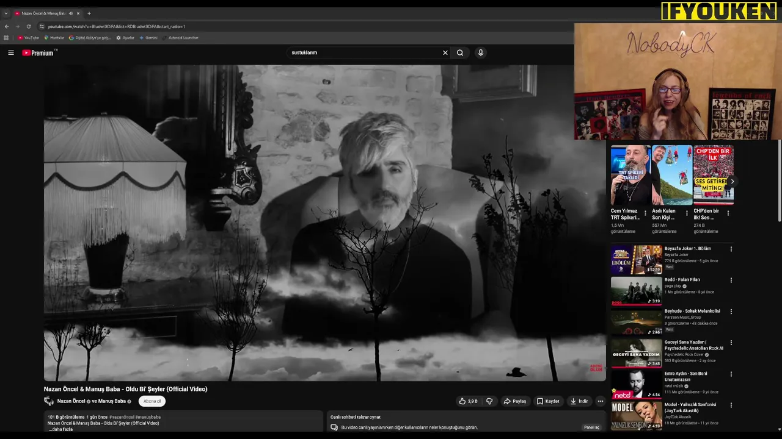782x439 pixels.
Task: Dislike the video with thumbs-down icon
Action: (489, 401)
